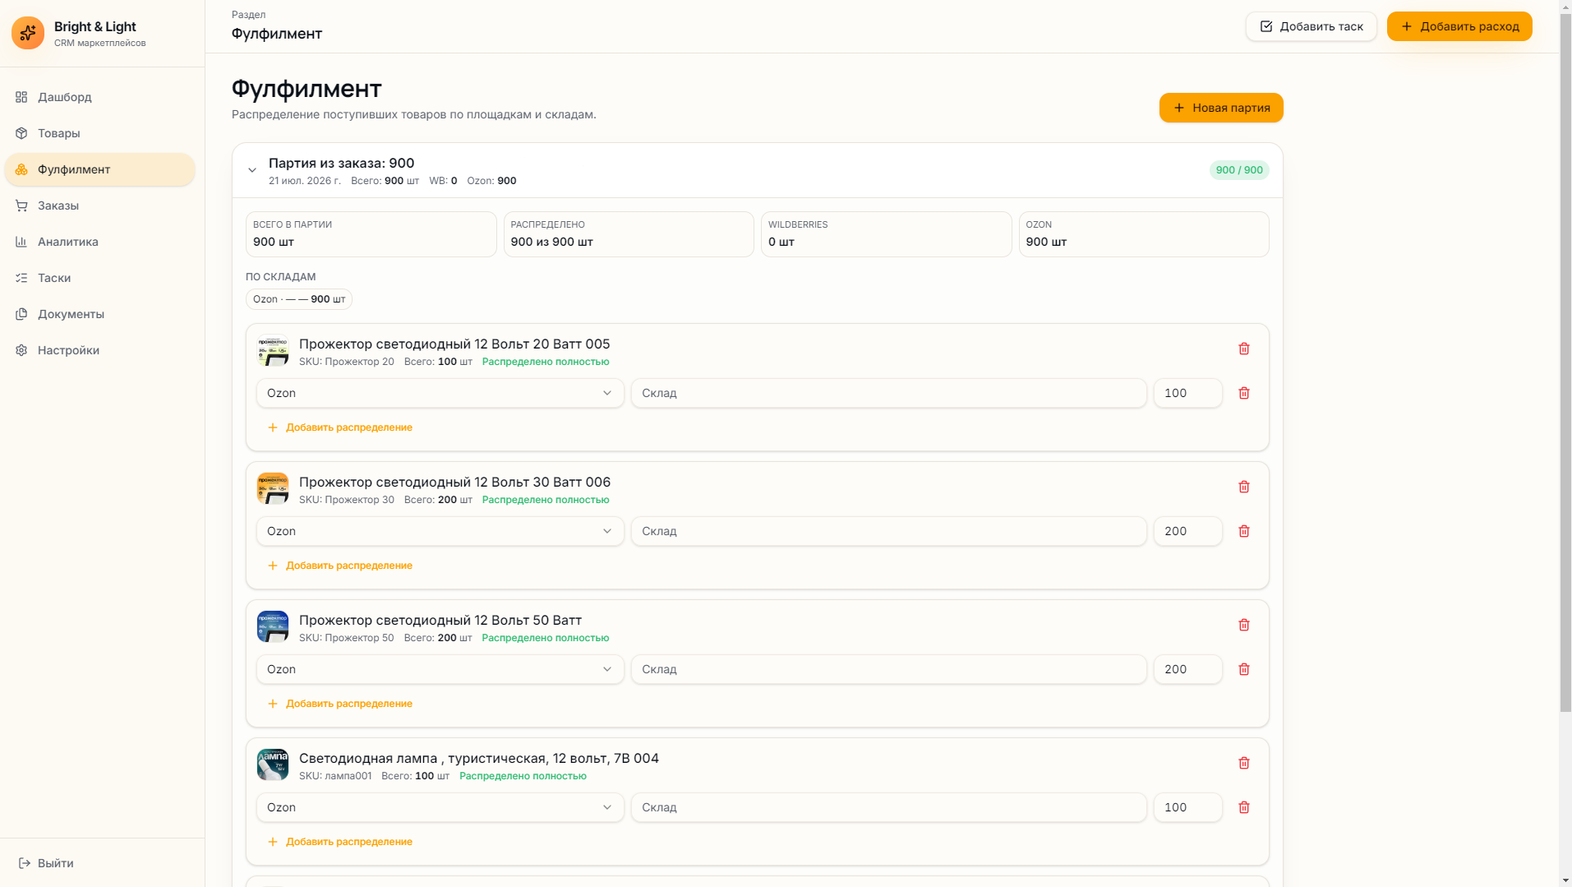
Task: Click plus icon of Добавить распределение under Прожектор 30
Action: click(273, 566)
